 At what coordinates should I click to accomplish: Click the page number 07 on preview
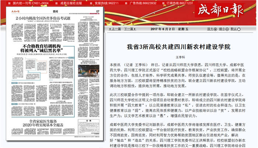[x=98, y=11]
